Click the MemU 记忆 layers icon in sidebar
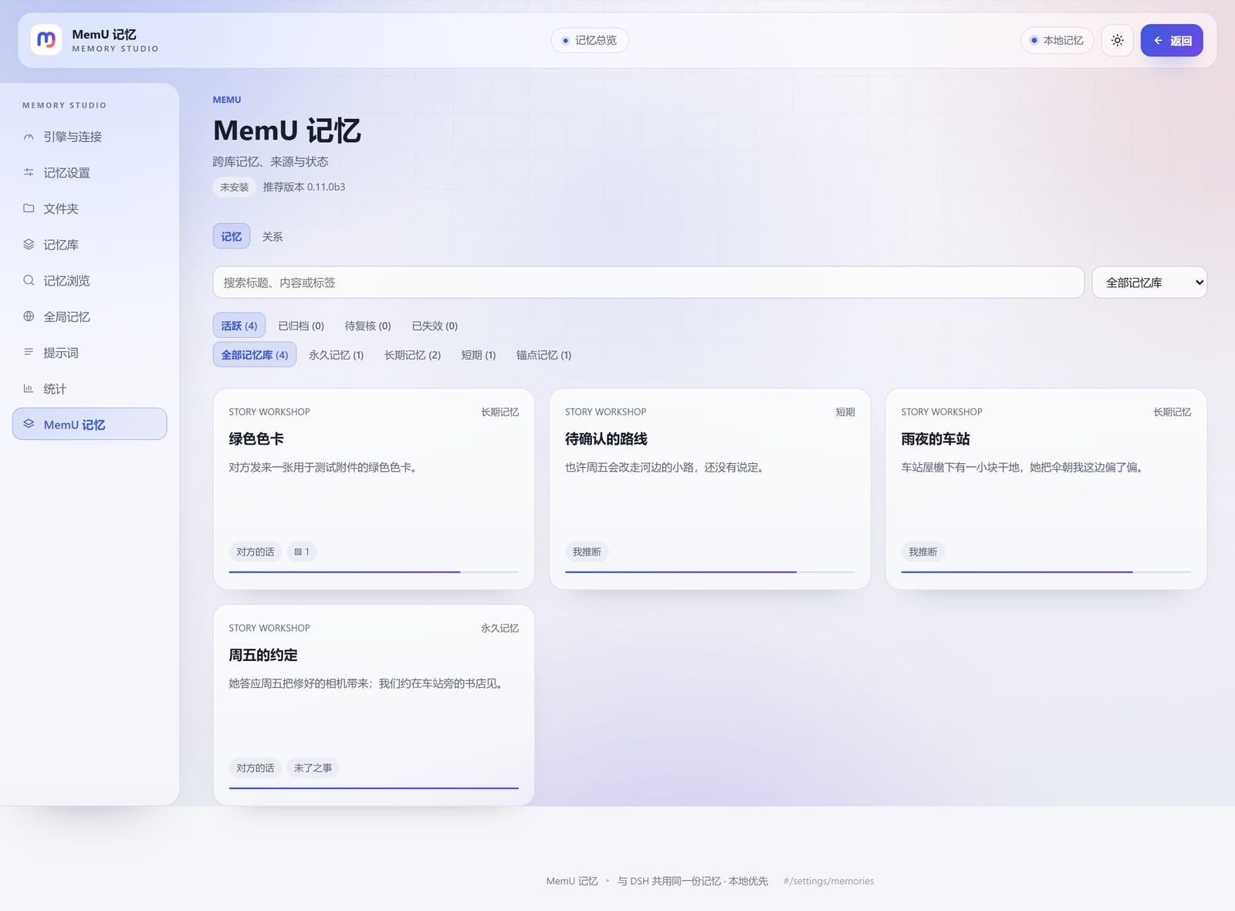The image size is (1235, 911). 29,424
